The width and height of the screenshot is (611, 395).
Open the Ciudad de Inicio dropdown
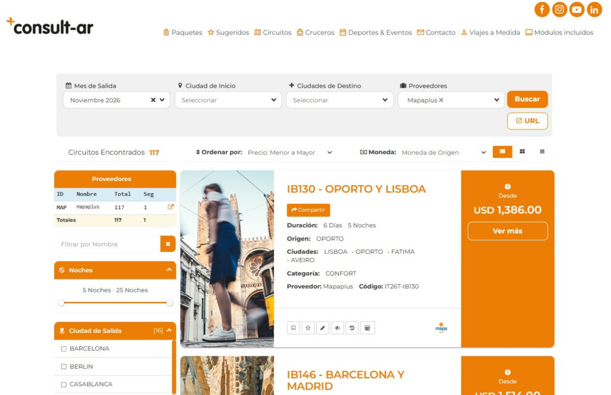[228, 100]
